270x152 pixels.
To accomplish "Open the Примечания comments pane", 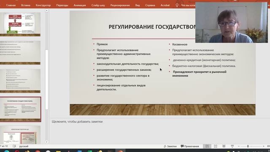I will 190,147.
